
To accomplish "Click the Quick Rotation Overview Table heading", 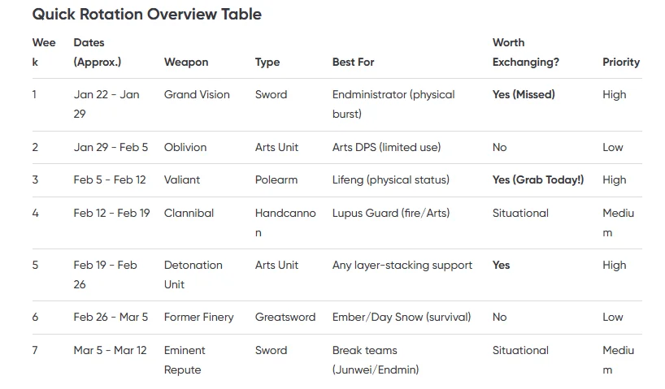I will pos(147,15).
